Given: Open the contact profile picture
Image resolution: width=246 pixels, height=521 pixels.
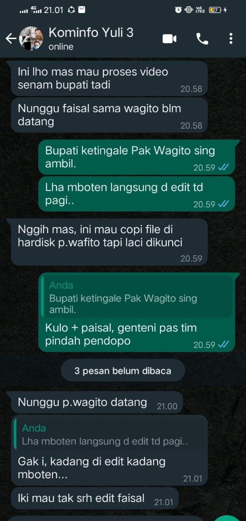Looking at the screenshot, I should coord(31,38).
